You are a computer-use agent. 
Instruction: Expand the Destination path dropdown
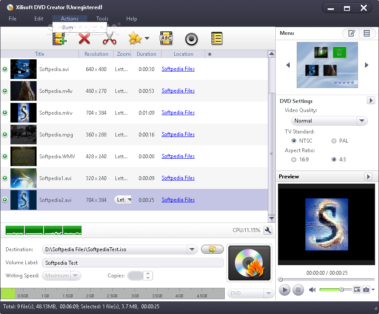(x=192, y=249)
